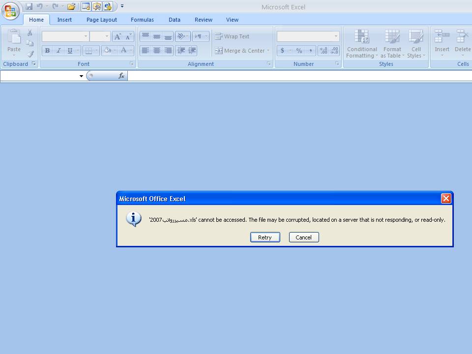Image resolution: width=472 pixels, height=354 pixels.
Task: Toggle Top Align
Action: pos(146,36)
